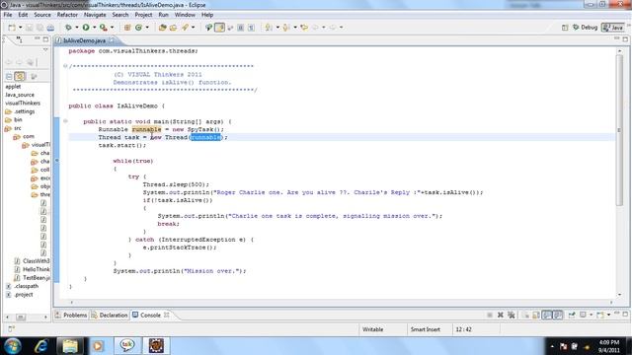This screenshot has height=355, width=632.
Task: Open the File menu
Action: click(8, 15)
